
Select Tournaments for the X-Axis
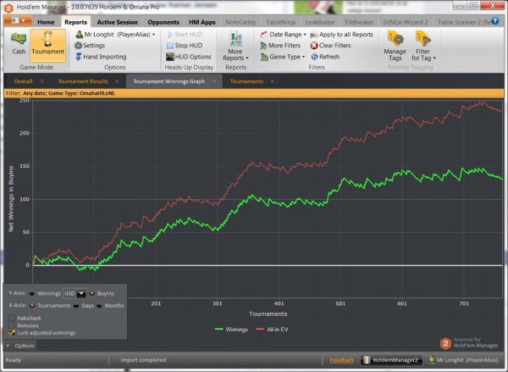(32, 306)
